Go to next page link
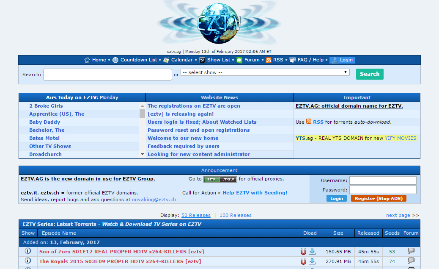 tap(398, 215)
